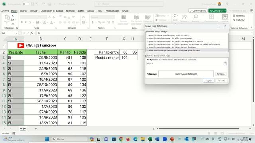Image resolution: width=255 pixels, height=143 pixels.
Task: Click the rule formula input field
Action: click(185, 64)
